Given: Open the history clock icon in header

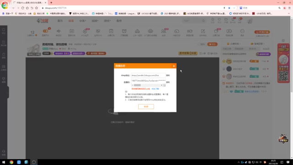Looking at the screenshot, I should (212, 19).
